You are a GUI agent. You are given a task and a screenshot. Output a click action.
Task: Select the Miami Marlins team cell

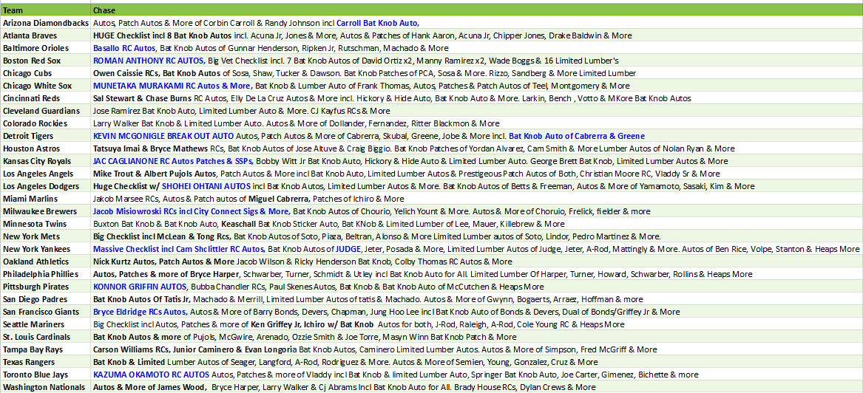(x=45, y=199)
